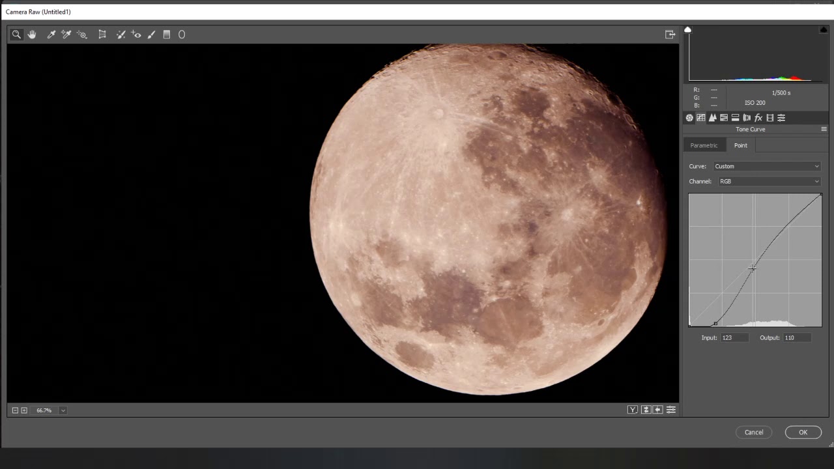Viewport: 834px width, 469px height.
Task: Open the Detail panel icon
Action: click(x=713, y=118)
